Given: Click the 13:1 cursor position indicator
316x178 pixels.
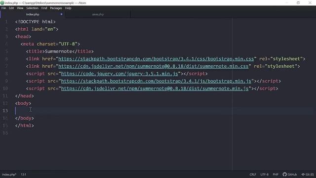Looking at the screenshot, I should (23, 175).
